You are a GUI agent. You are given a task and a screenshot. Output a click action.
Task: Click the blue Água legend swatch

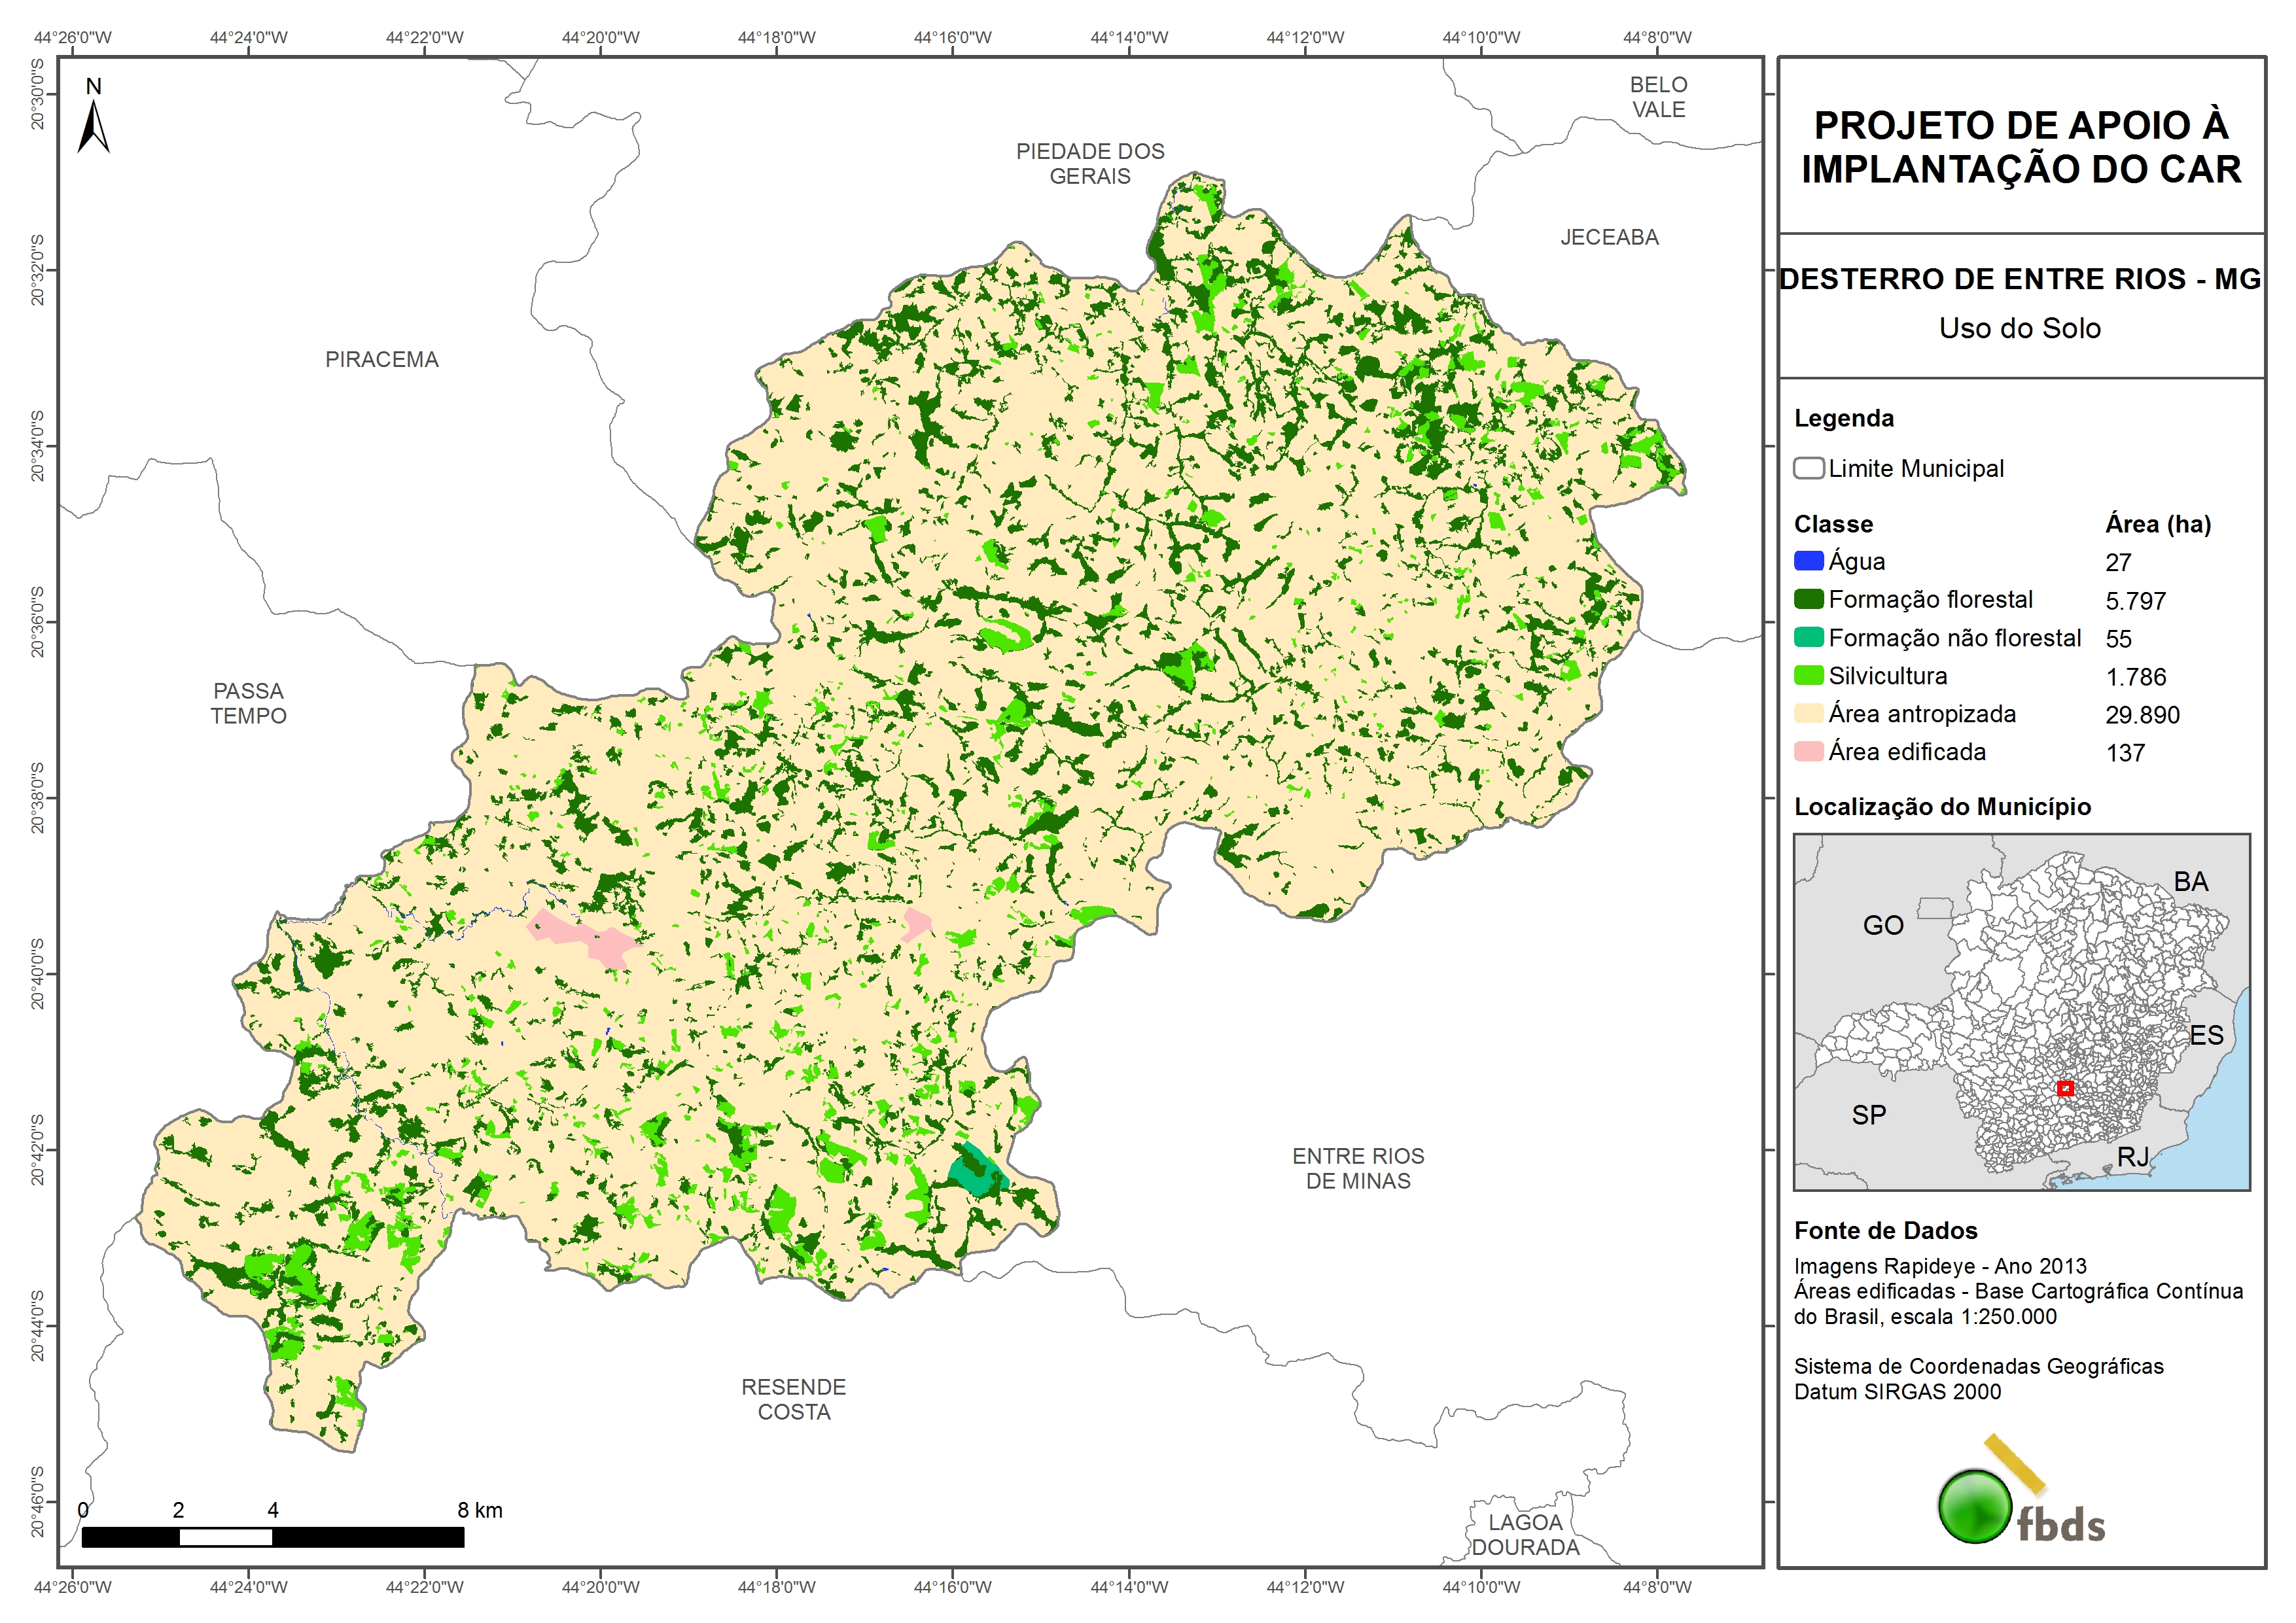coord(1808,561)
